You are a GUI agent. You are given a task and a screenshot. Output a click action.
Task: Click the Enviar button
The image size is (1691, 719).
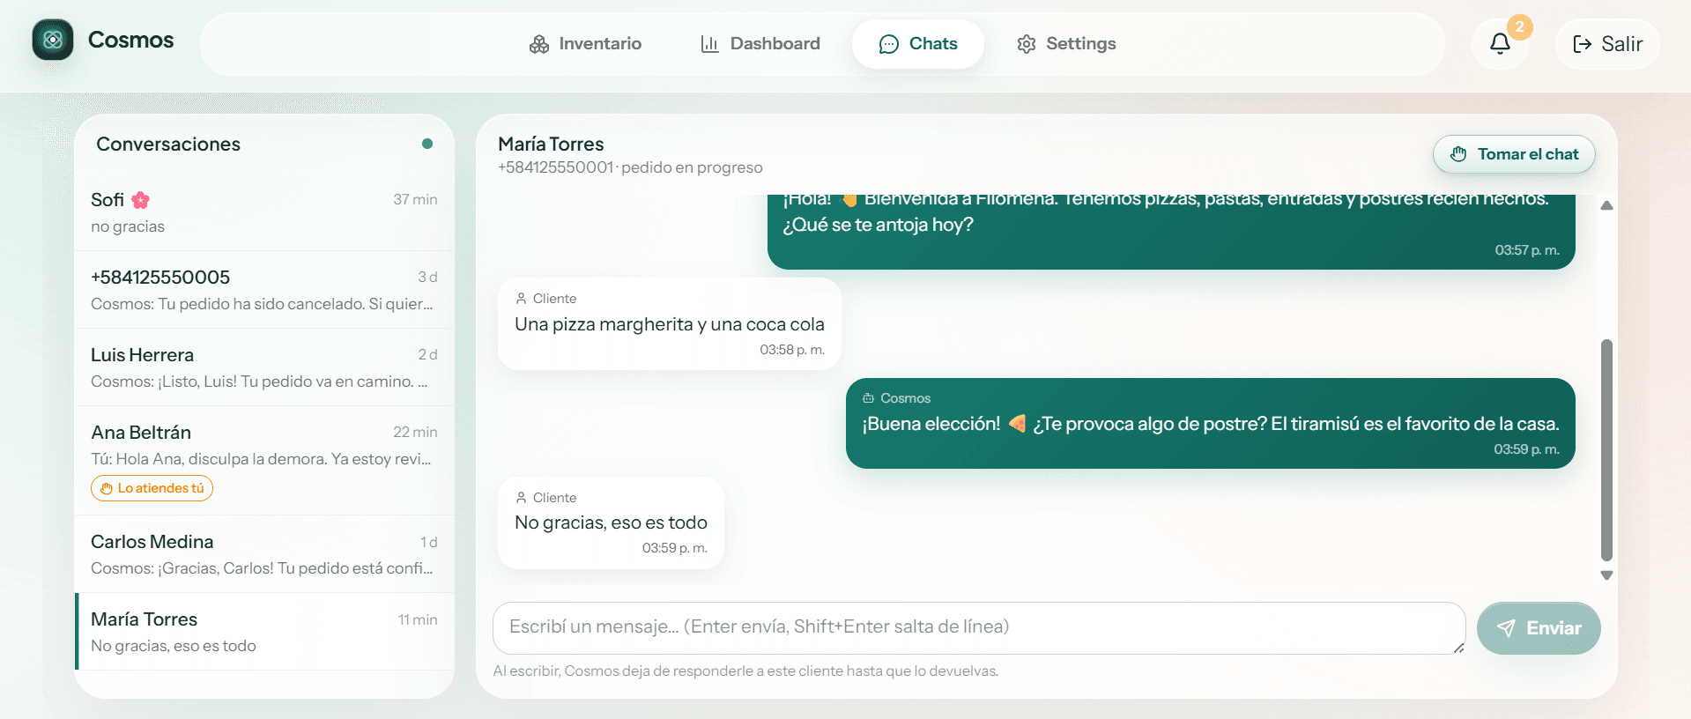point(1539,628)
